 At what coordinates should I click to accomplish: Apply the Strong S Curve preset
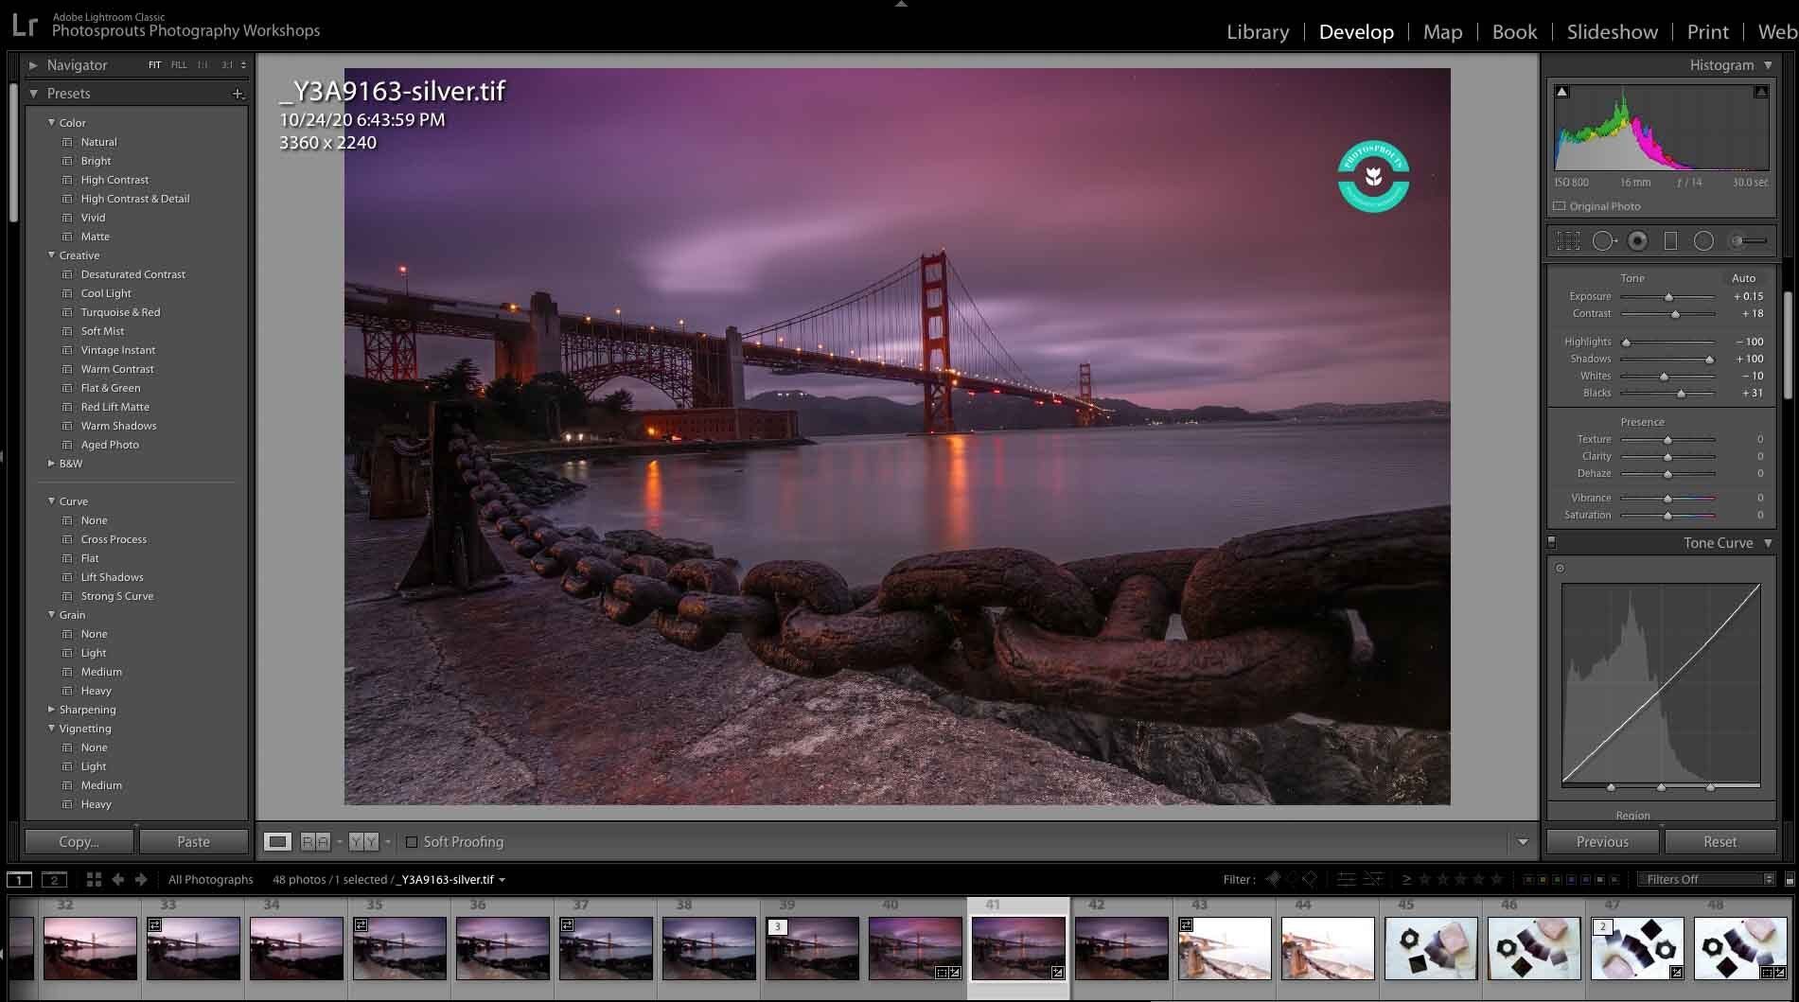[117, 596]
